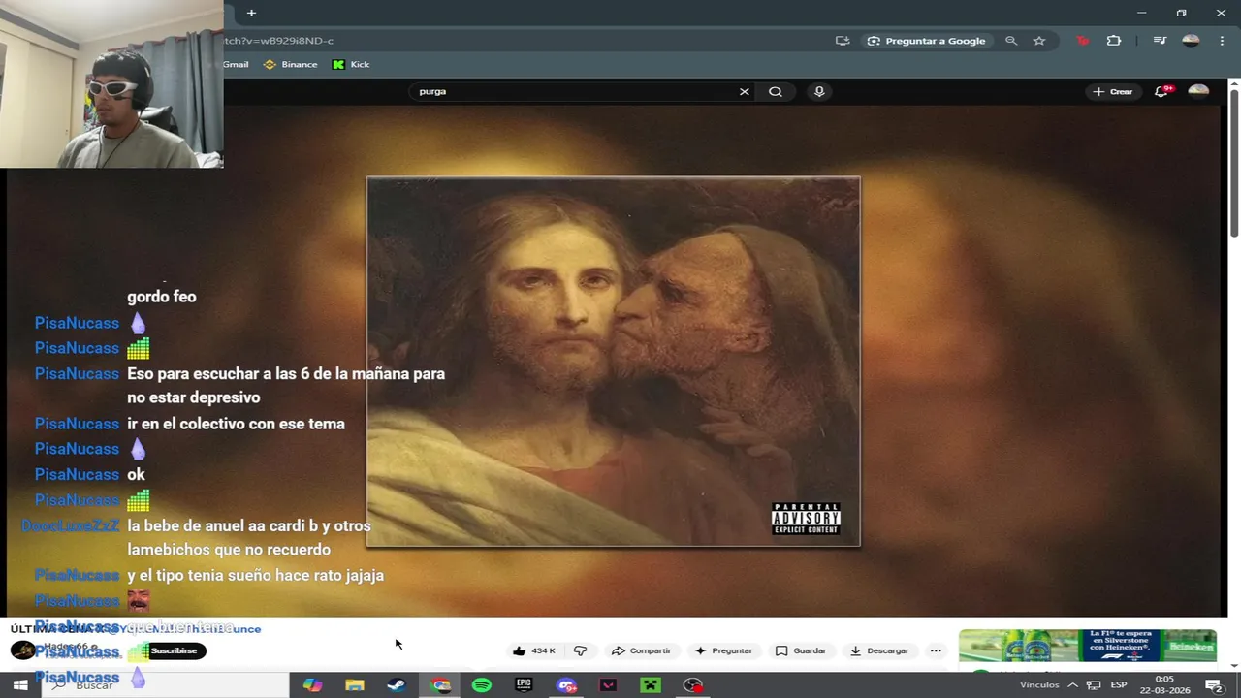This screenshot has width=1241, height=698.
Task: Open File Explorer from taskbar
Action: (355, 684)
